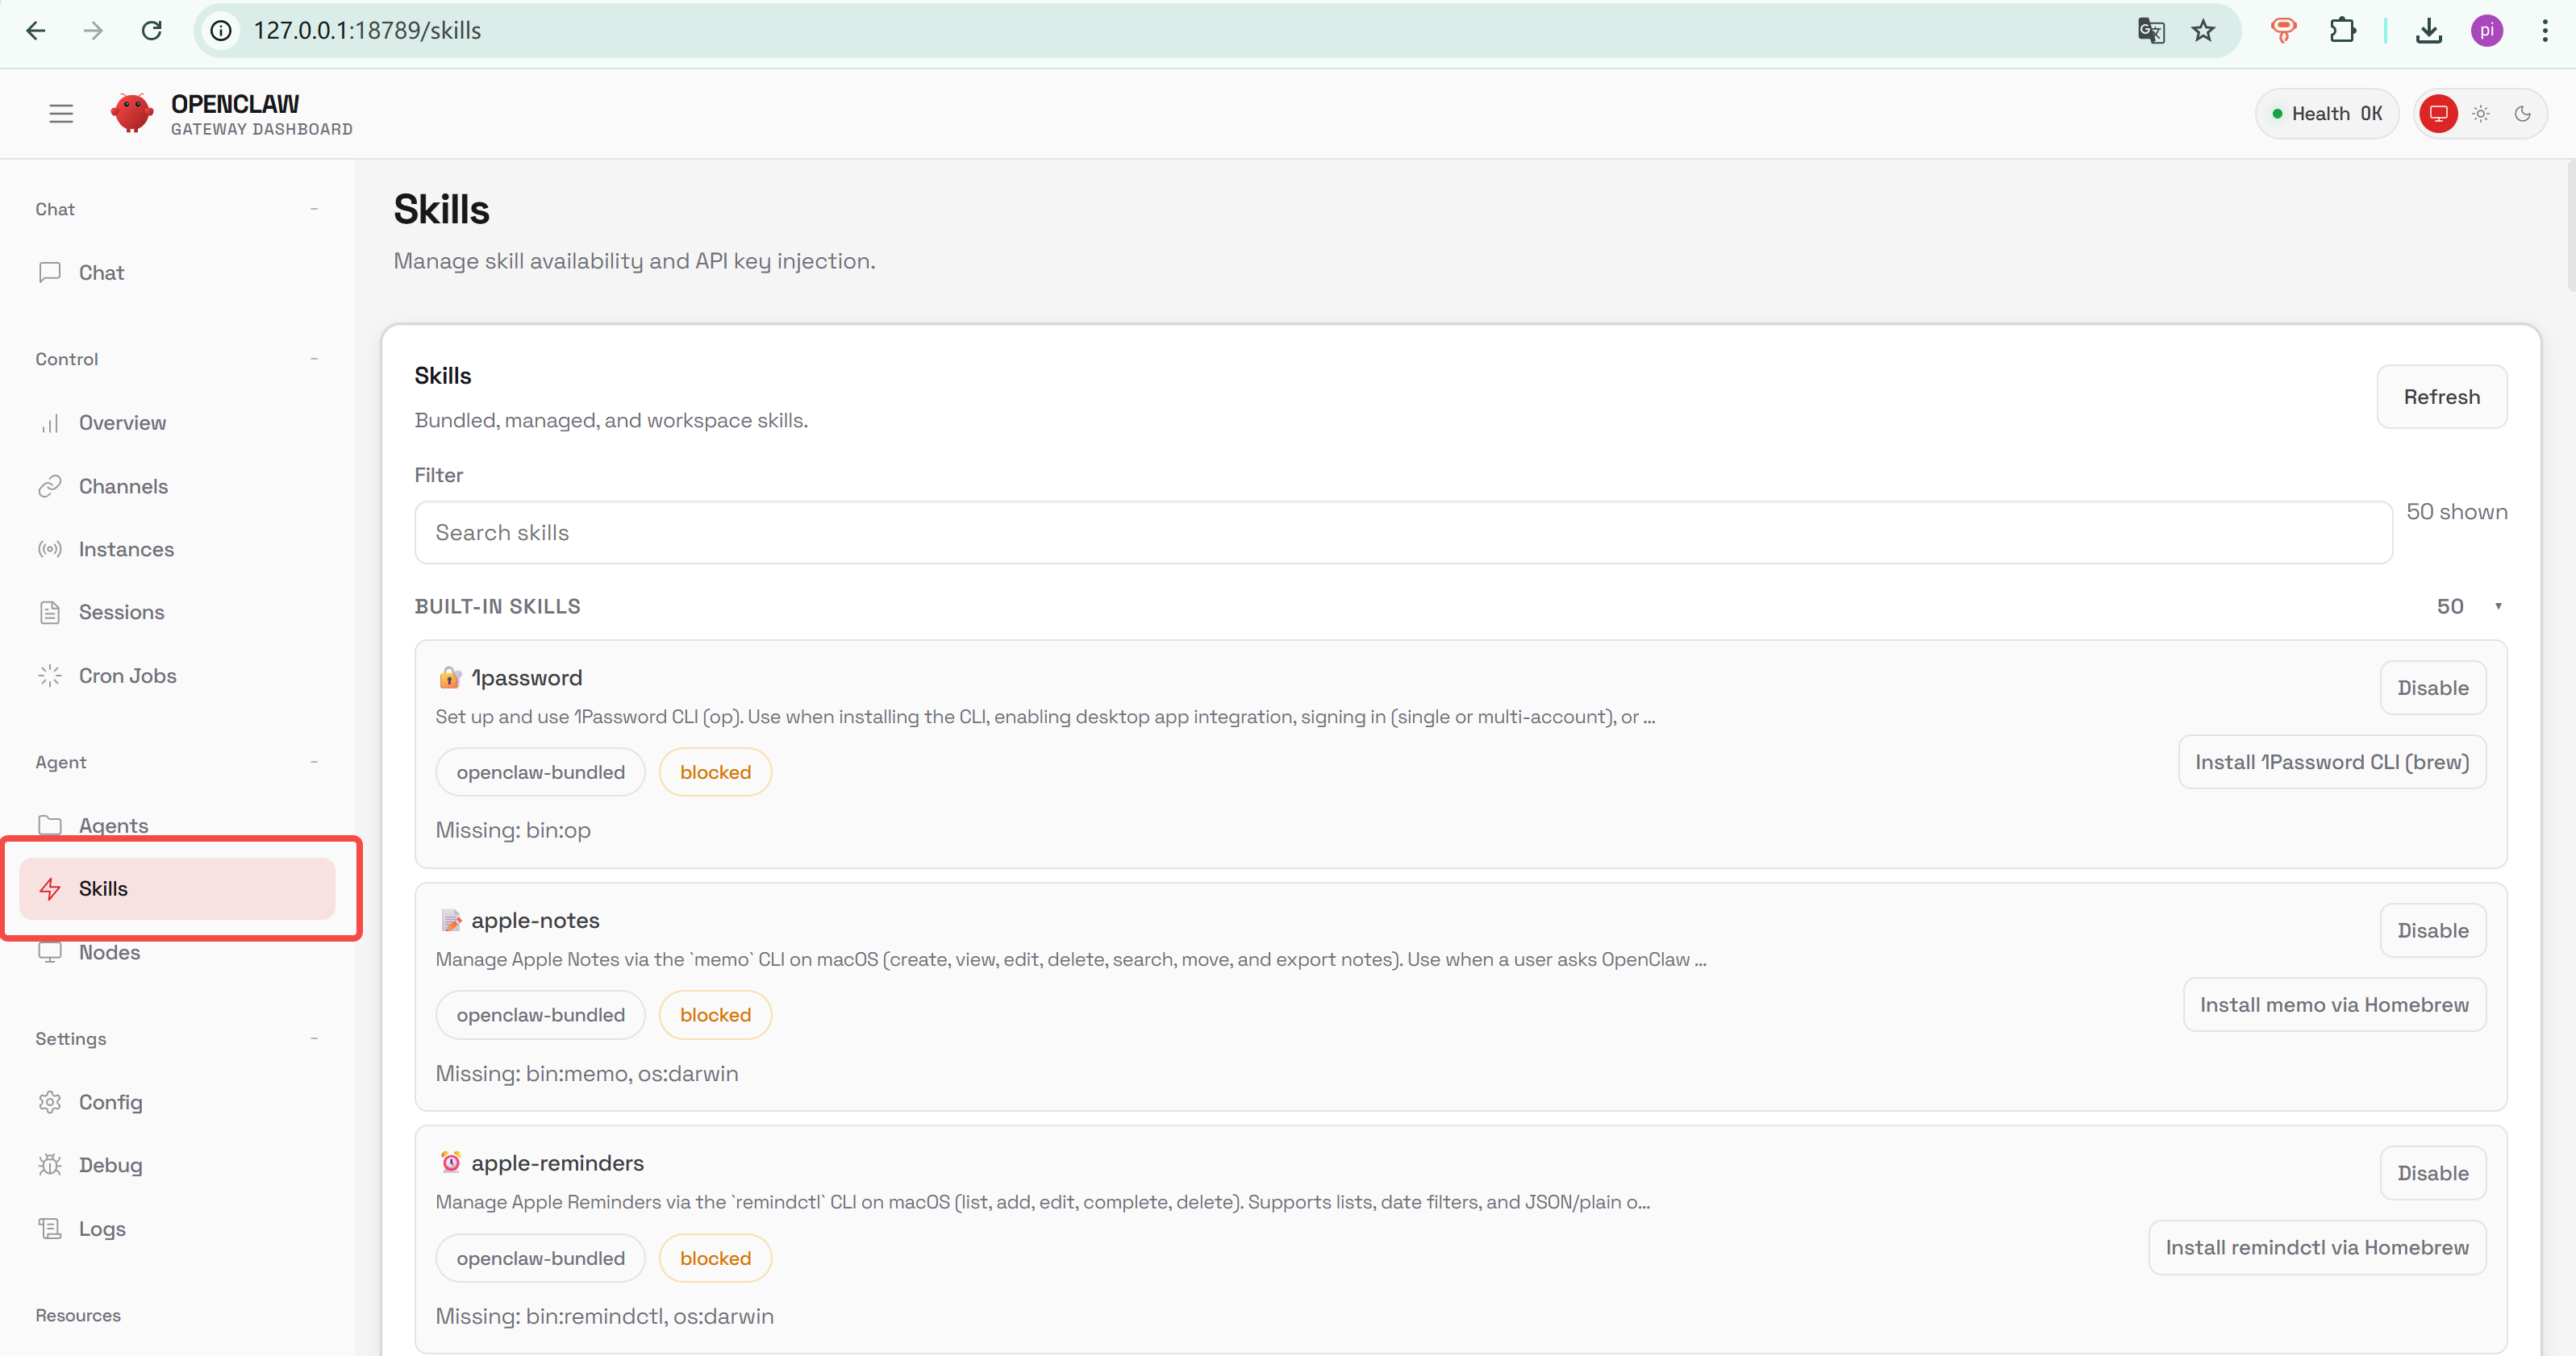Navigate to the Config settings page
The height and width of the screenshot is (1356, 2576).
click(110, 1102)
